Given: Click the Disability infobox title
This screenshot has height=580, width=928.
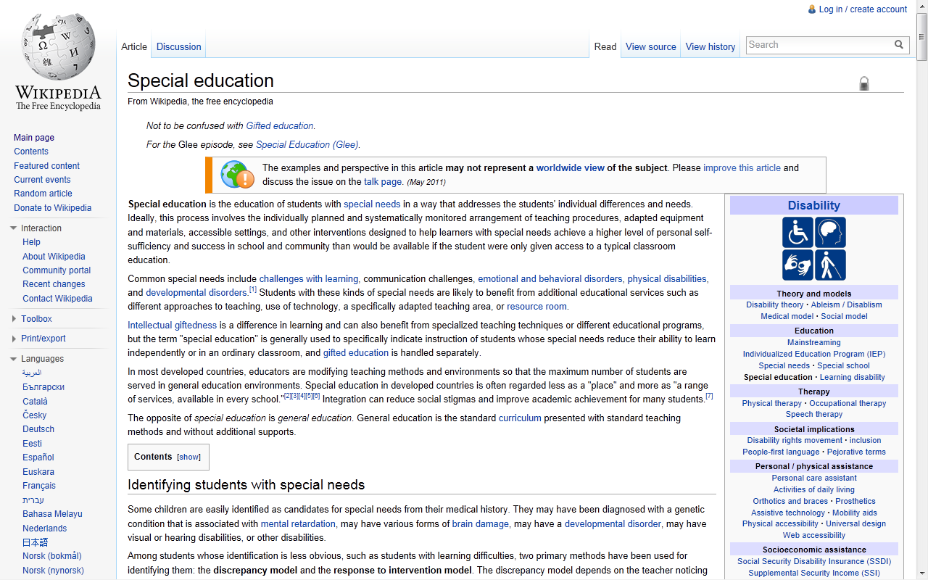Looking at the screenshot, I should tap(813, 206).
